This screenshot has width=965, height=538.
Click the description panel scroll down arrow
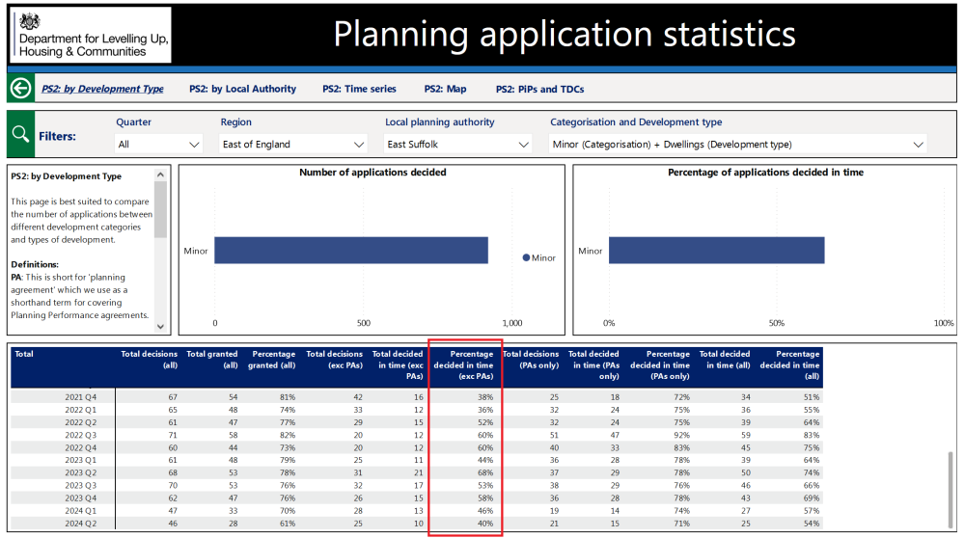coord(160,327)
